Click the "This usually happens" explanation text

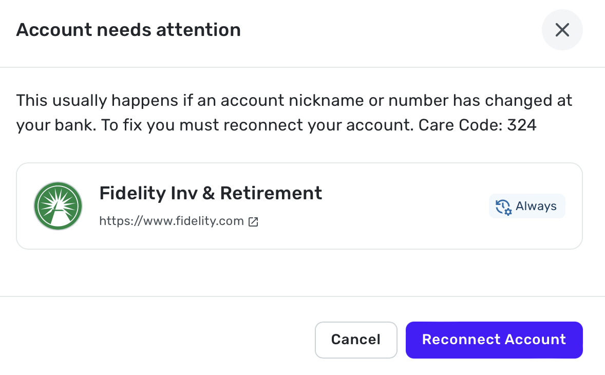[x=294, y=113]
